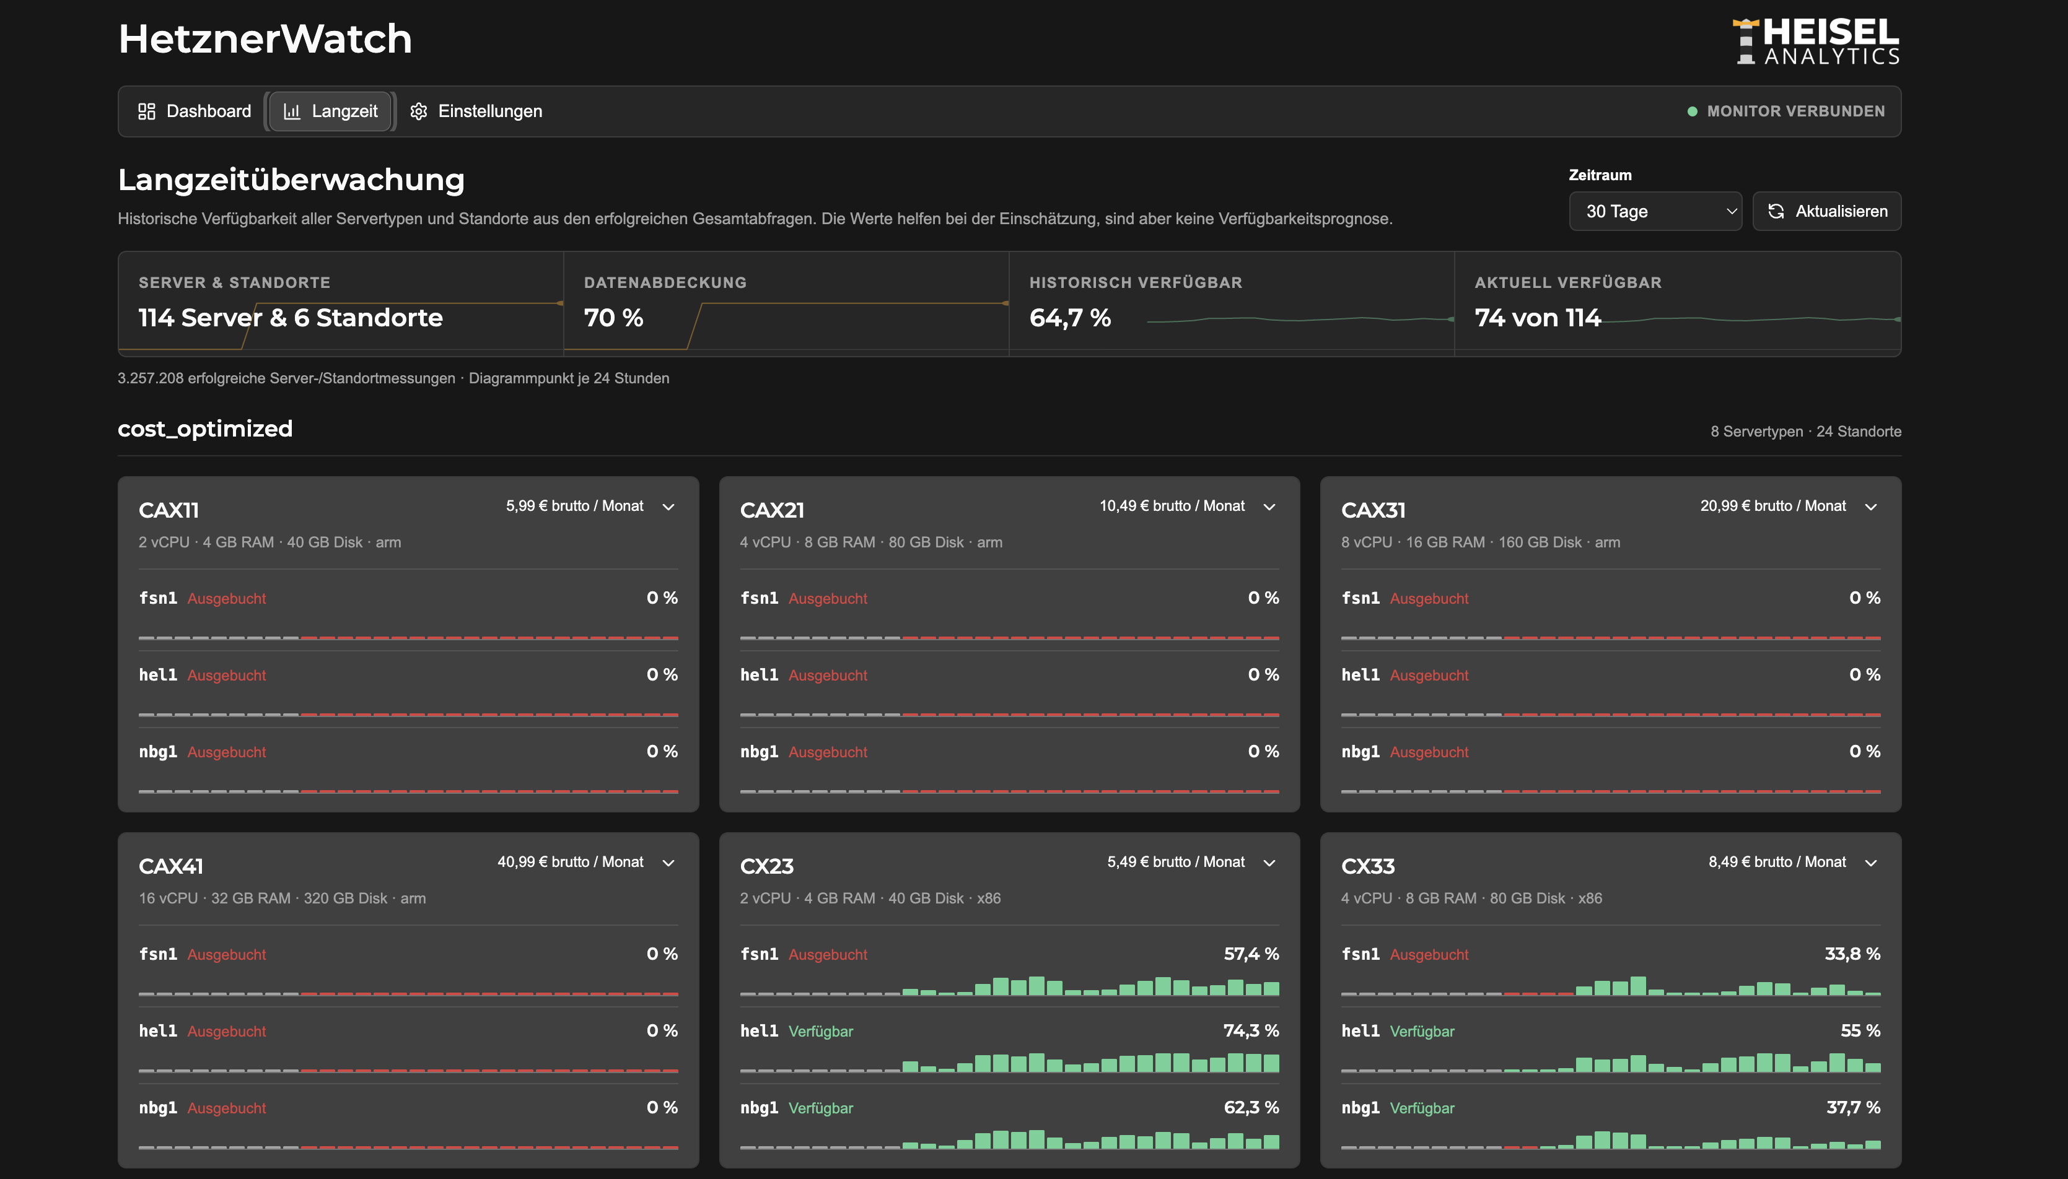Click the 57,4 % value in CX23
The image size is (2068, 1179).
coord(1251,954)
